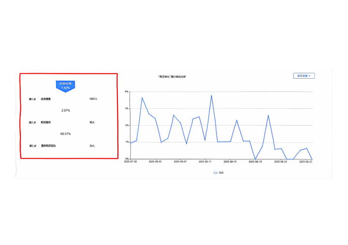Toggle the 总体 legend series
Screen dimensions: 348x245
tap(218, 172)
